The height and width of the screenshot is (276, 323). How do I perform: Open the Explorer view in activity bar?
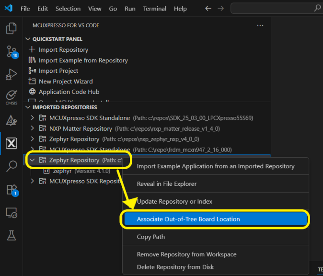(x=11, y=29)
